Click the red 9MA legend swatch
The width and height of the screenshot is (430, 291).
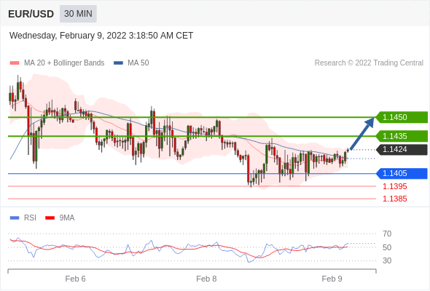click(x=50, y=218)
